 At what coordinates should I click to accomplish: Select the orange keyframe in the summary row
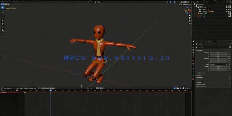[x=25, y=92]
